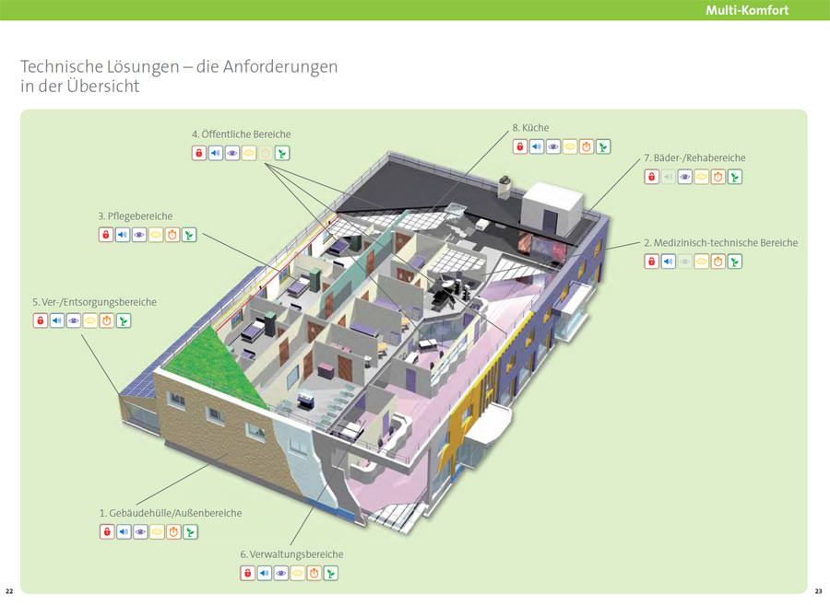Click the red padlock icon under Öffentliche Bereiche
Screen dimensions: 830x605
point(199,153)
